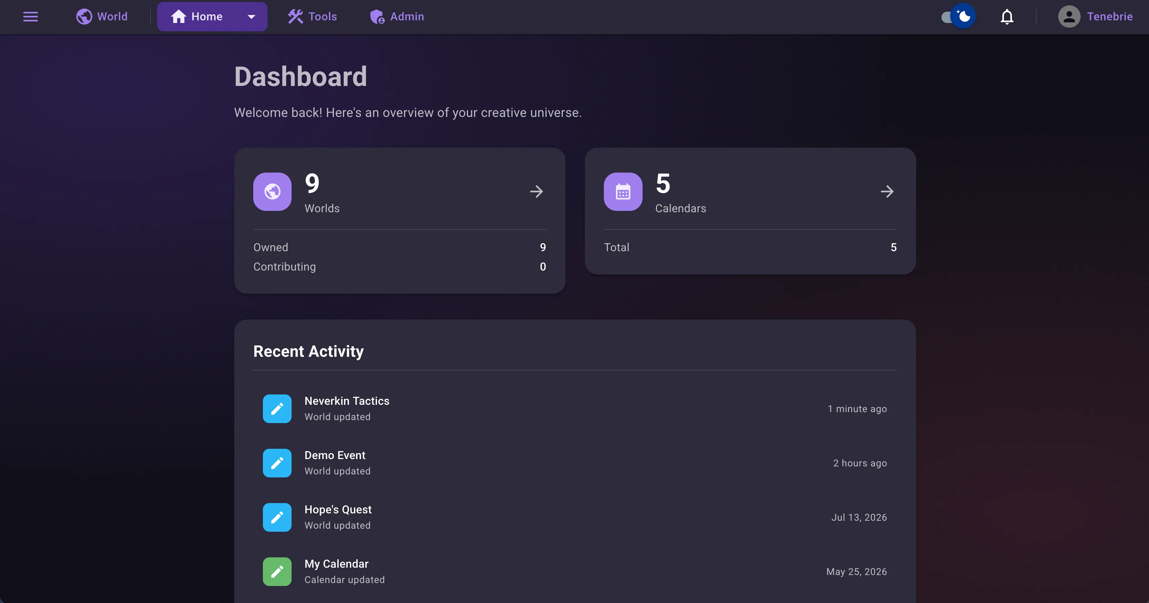Click the Admin shield icon
Image resolution: width=1149 pixels, height=603 pixels.
point(377,16)
